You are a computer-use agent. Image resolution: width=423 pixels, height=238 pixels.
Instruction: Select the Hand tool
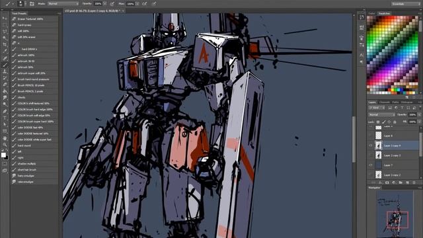[x=5, y=138]
